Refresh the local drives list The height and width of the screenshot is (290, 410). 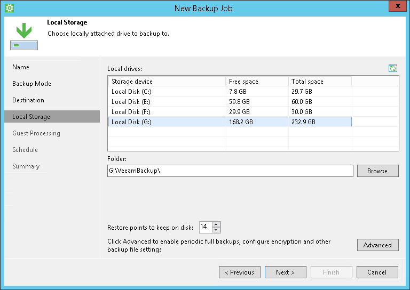tap(393, 68)
